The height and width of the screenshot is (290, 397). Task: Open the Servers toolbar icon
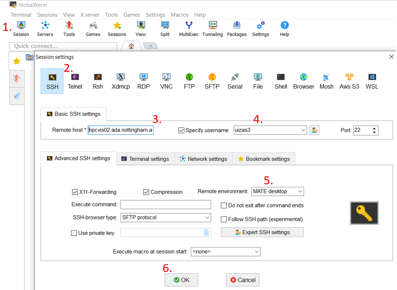[x=45, y=29]
